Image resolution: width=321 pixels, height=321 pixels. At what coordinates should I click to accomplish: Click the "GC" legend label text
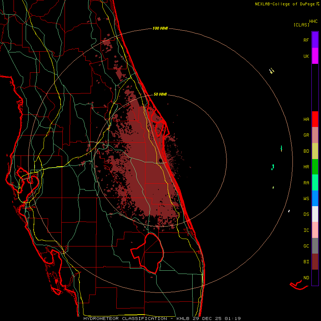coord(306,246)
